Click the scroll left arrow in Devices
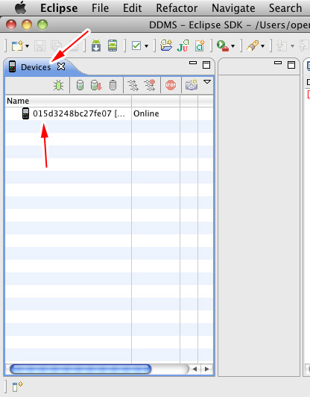310x397 pixels. pyautogui.click(x=194, y=369)
